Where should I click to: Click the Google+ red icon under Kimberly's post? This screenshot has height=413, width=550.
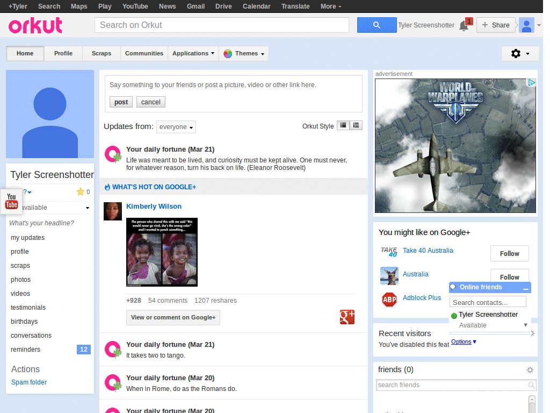(347, 317)
